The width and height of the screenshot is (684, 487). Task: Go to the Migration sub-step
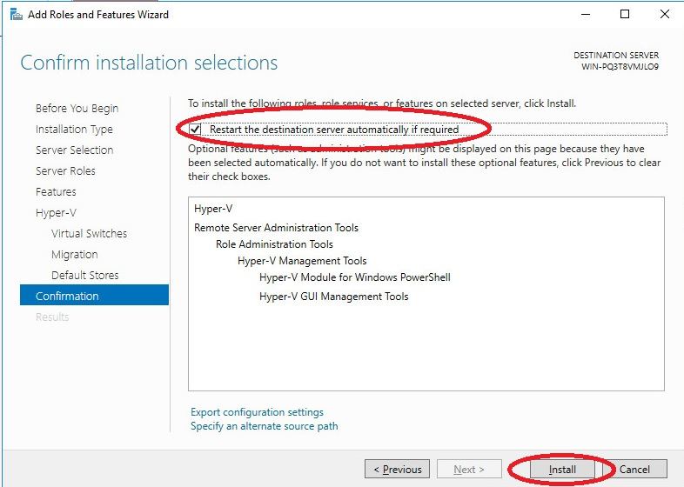[74, 255]
